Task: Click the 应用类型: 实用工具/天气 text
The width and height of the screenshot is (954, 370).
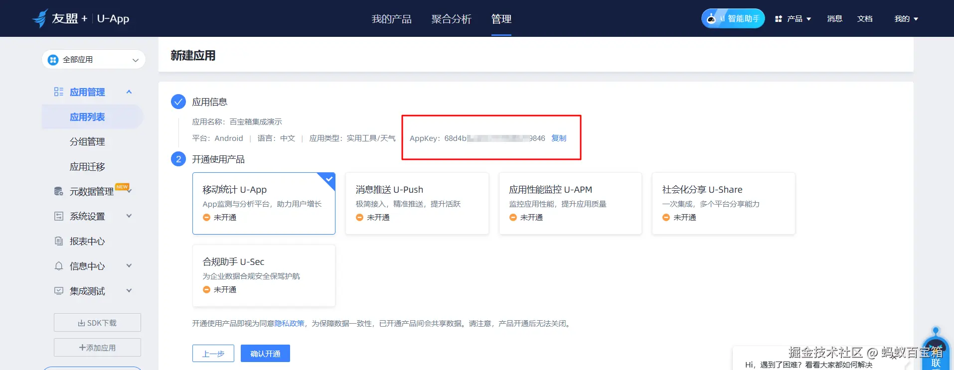Action: (x=352, y=138)
